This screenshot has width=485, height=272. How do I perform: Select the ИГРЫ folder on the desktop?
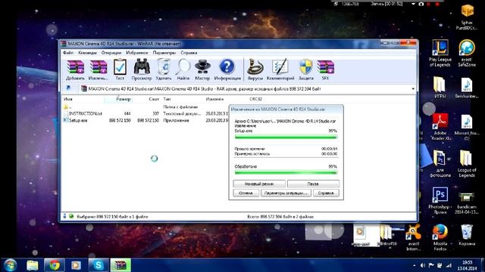coord(440,88)
